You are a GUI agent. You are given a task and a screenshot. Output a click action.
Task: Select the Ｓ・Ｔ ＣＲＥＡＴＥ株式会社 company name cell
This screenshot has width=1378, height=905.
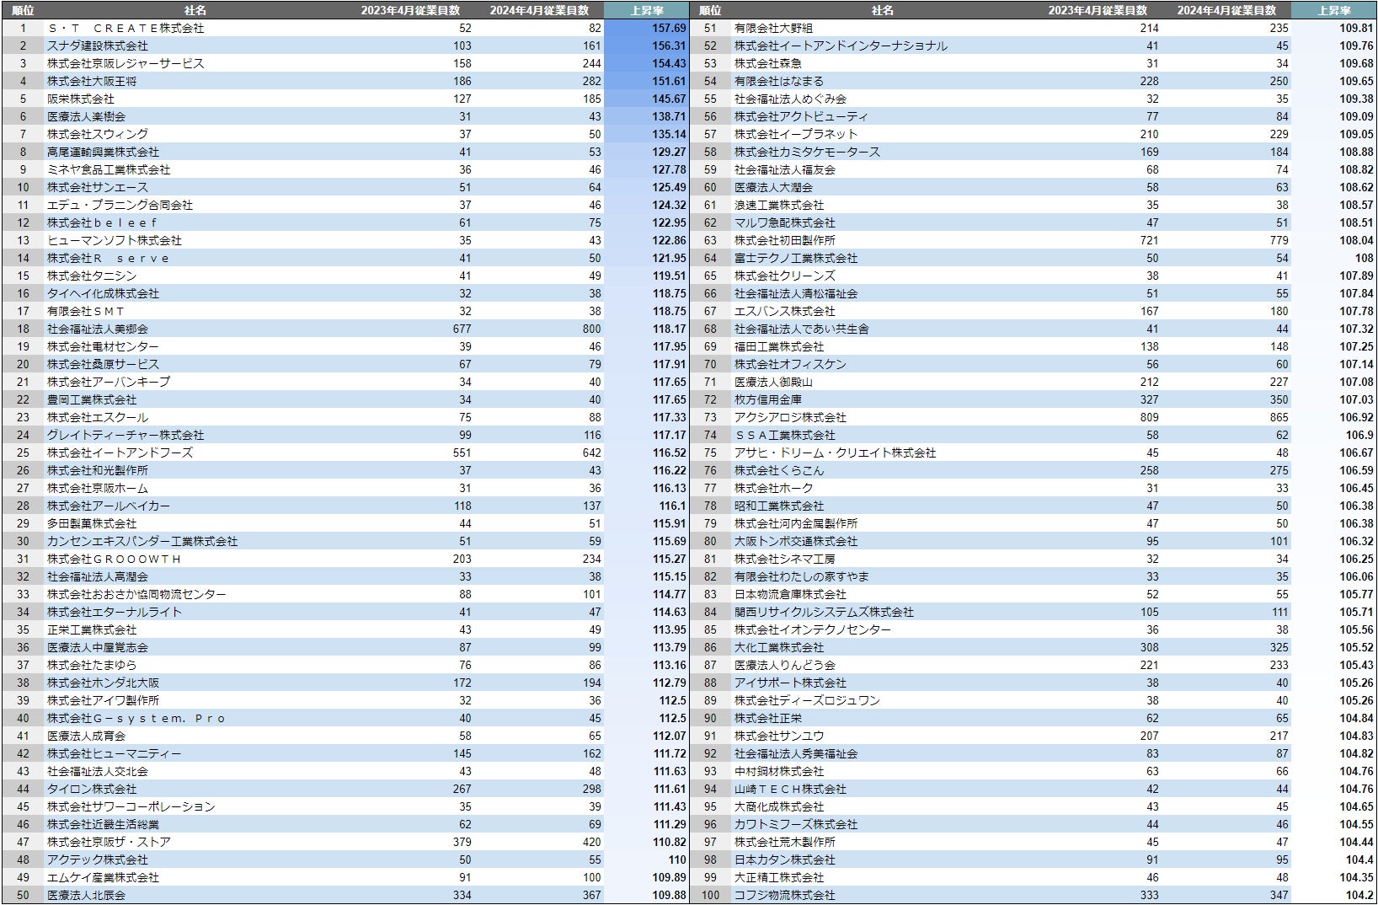[x=126, y=28]
